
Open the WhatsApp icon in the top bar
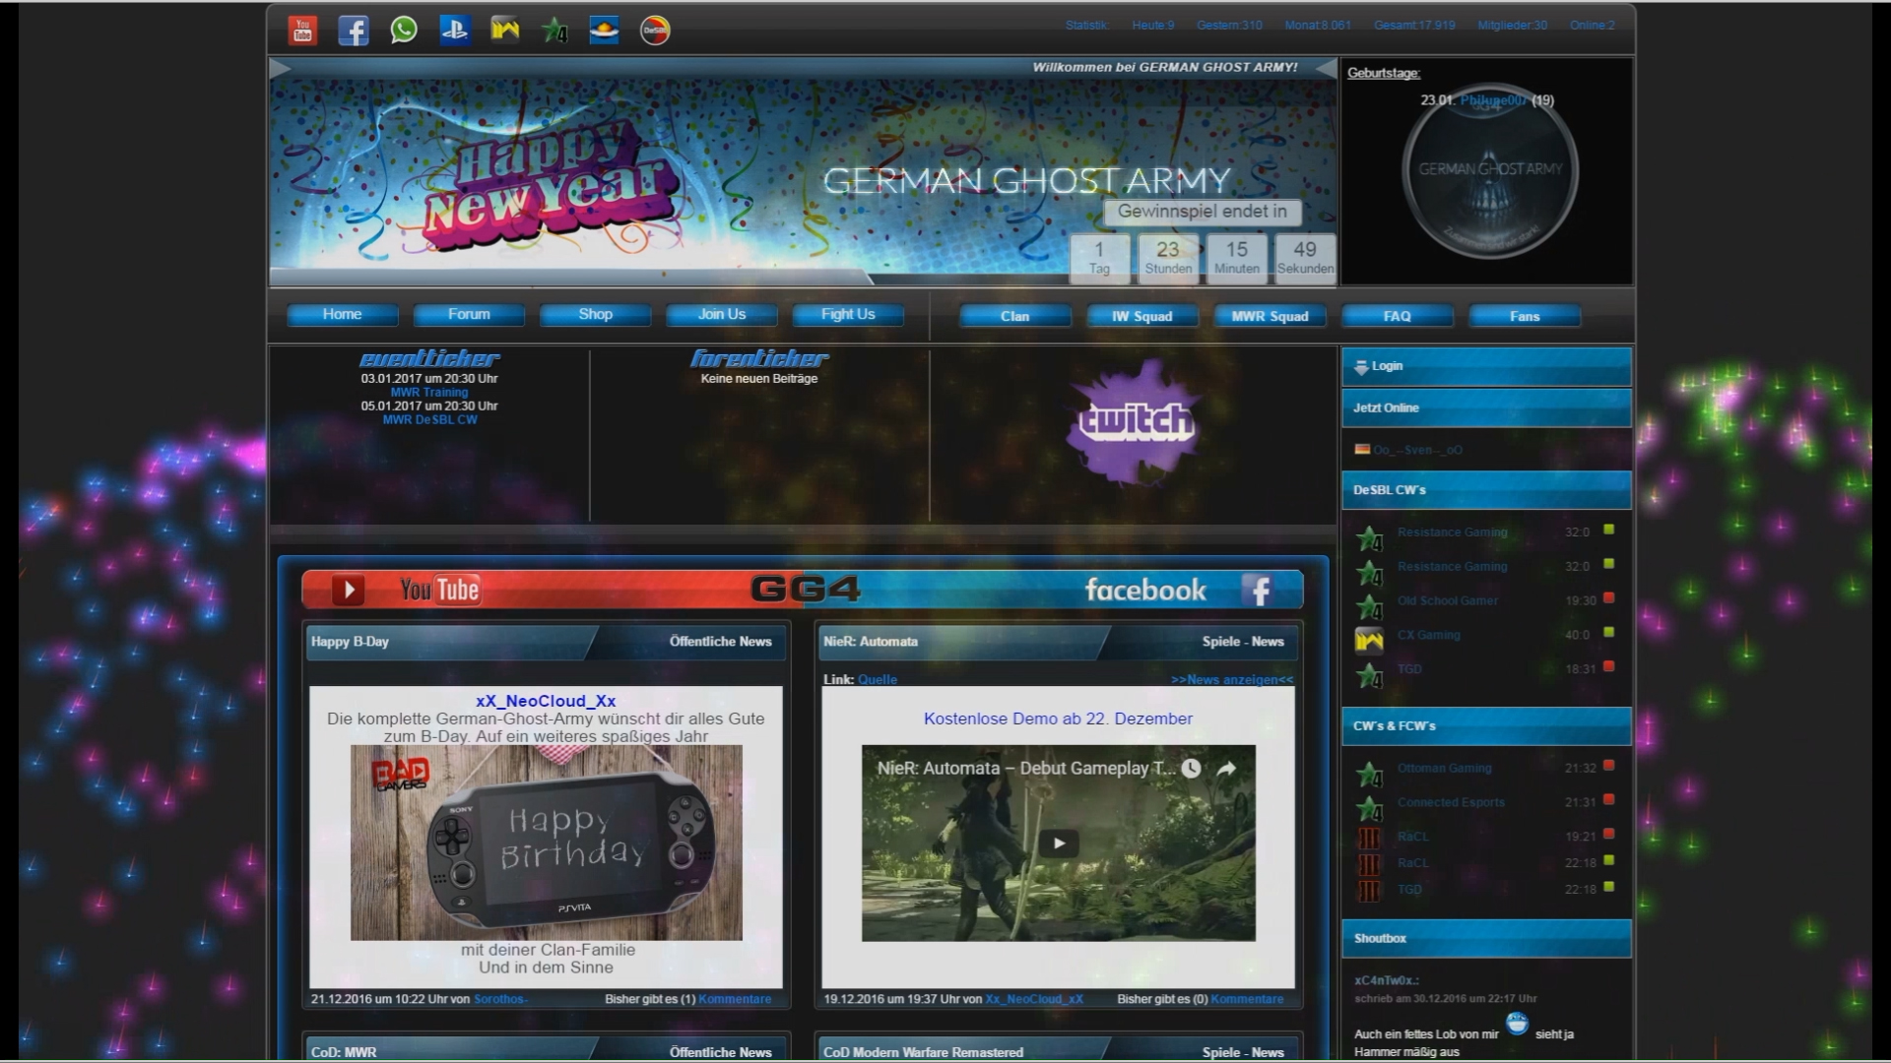click(404, 31)
